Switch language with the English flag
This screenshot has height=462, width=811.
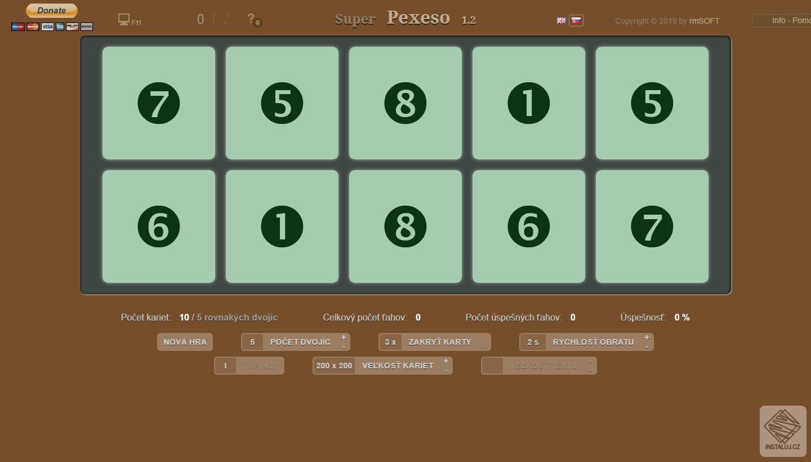tap(562, 20)
